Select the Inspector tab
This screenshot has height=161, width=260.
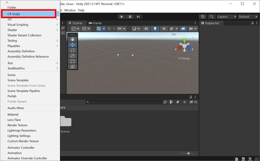(x=211, y=23)
